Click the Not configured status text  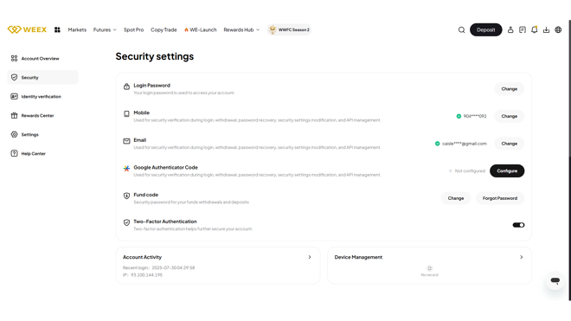[470, 171]
